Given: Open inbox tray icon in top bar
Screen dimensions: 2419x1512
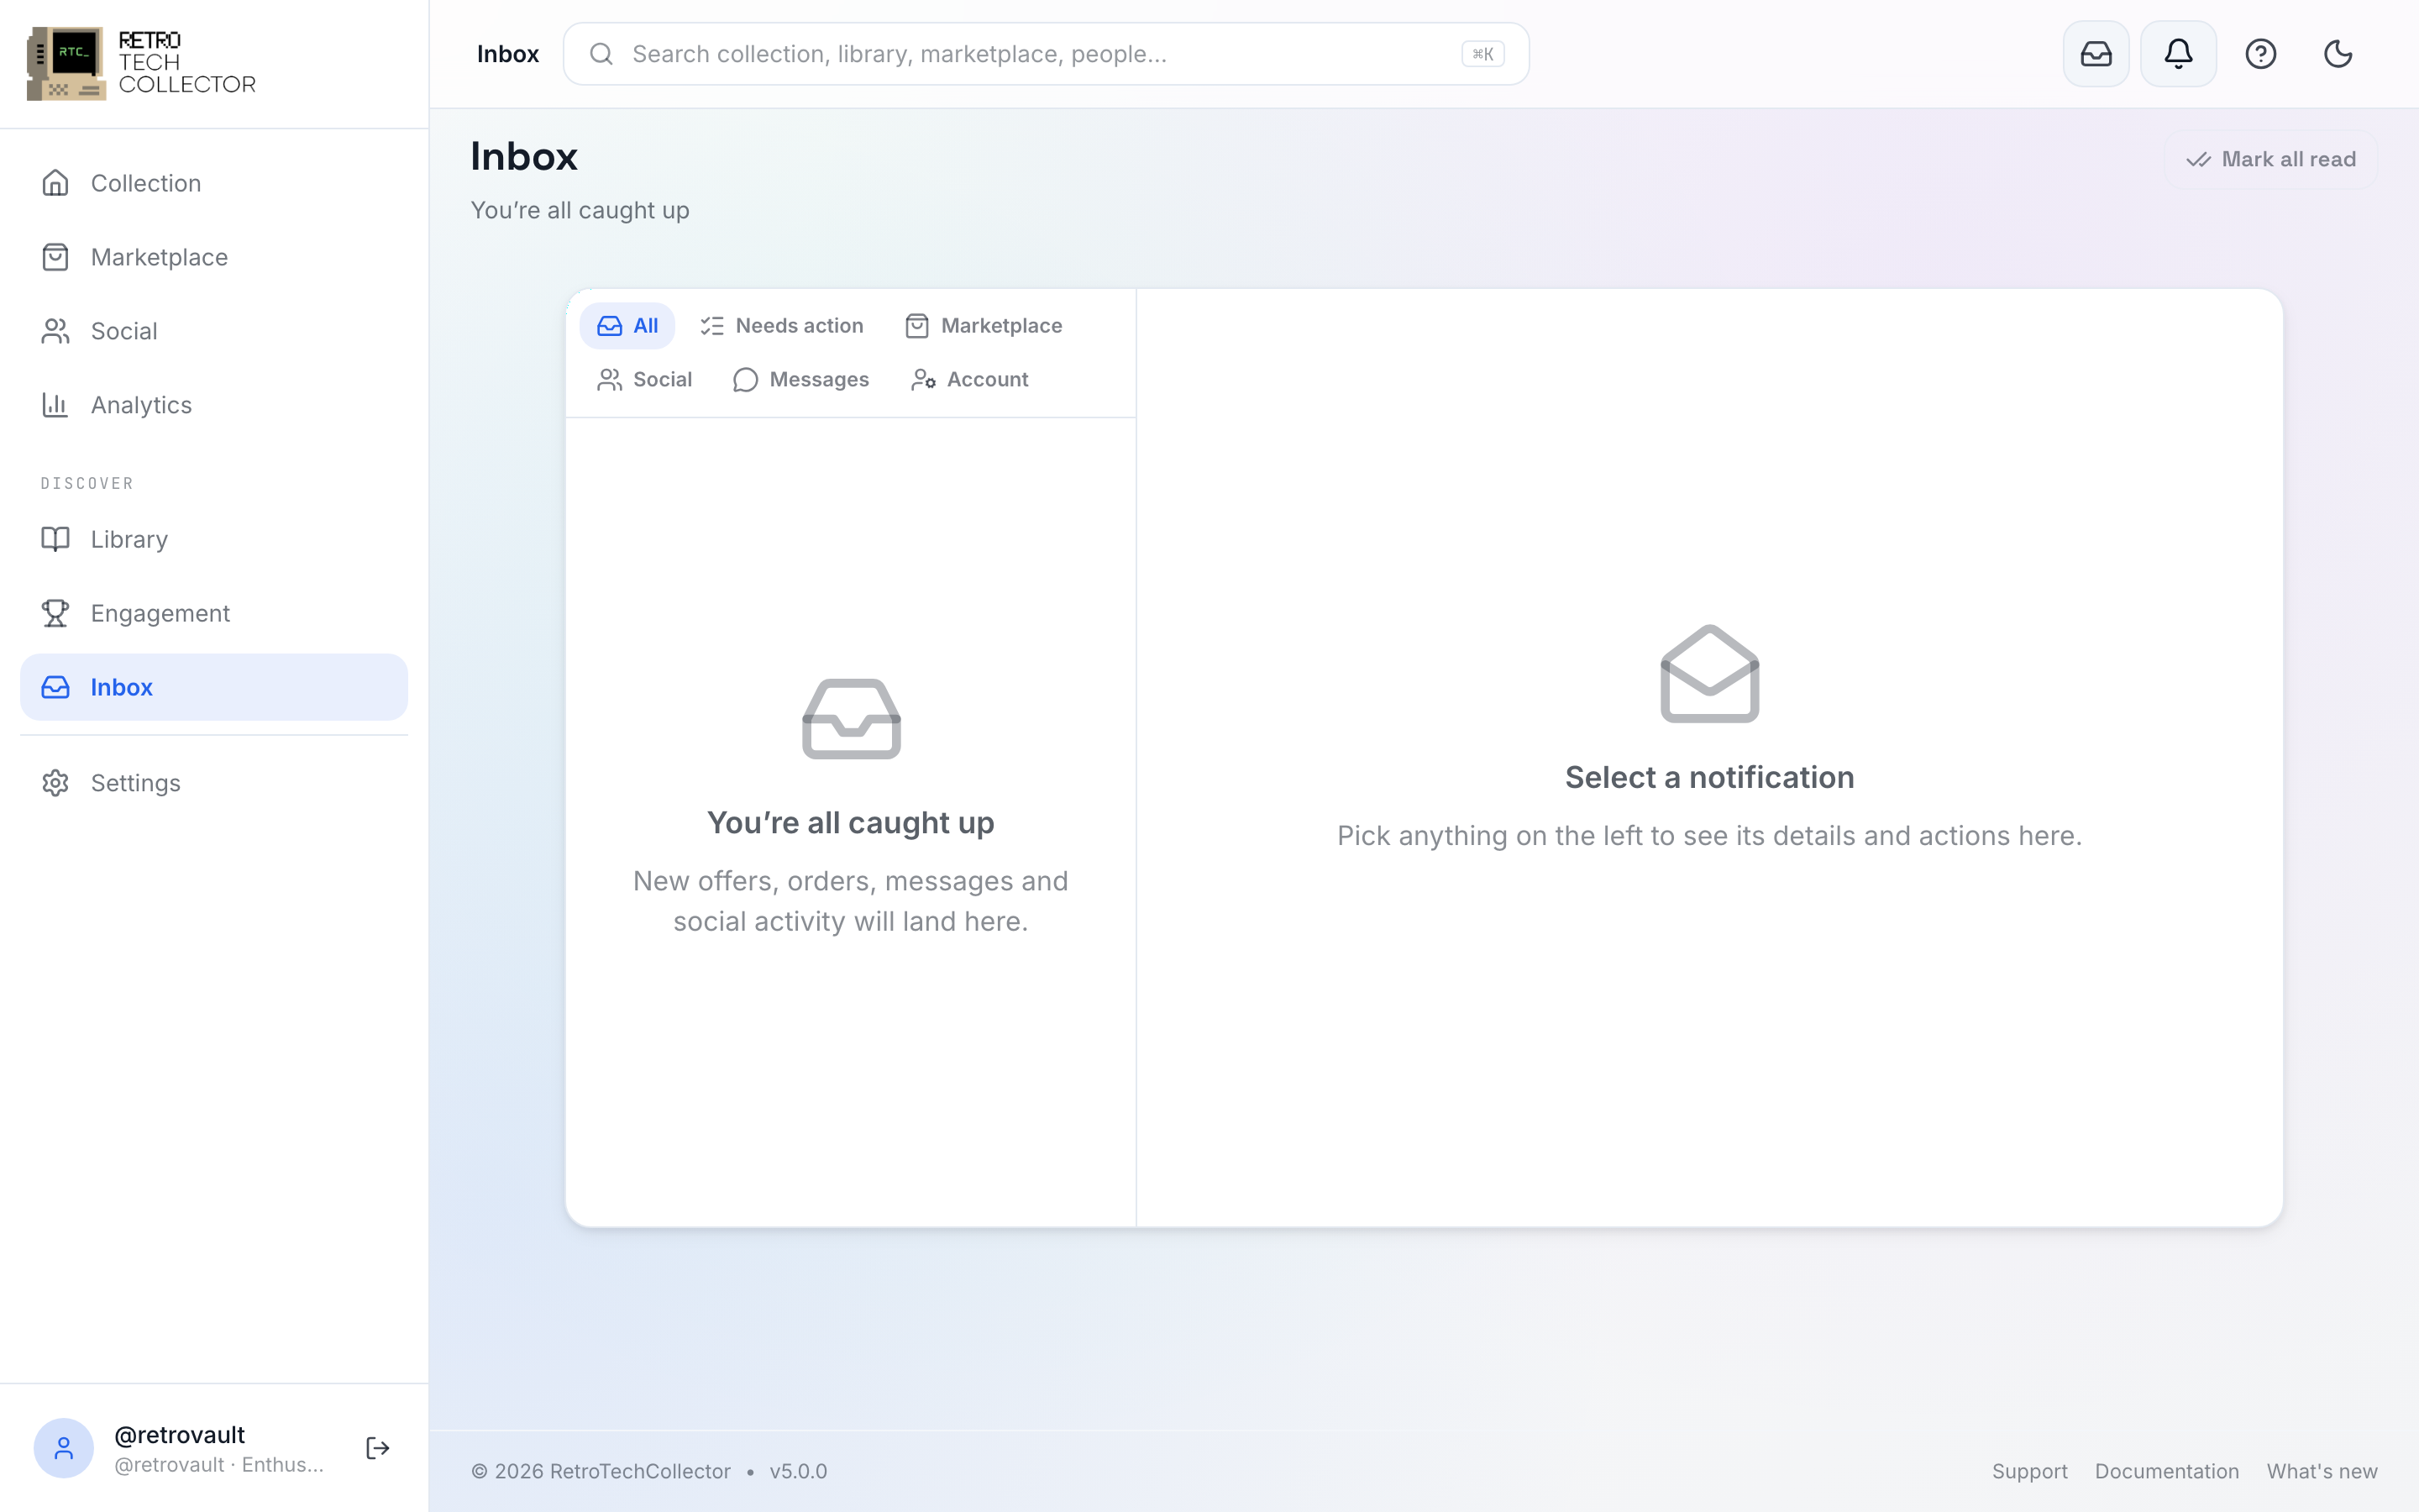Looking at the screenshot, I should pos(2095,54).
